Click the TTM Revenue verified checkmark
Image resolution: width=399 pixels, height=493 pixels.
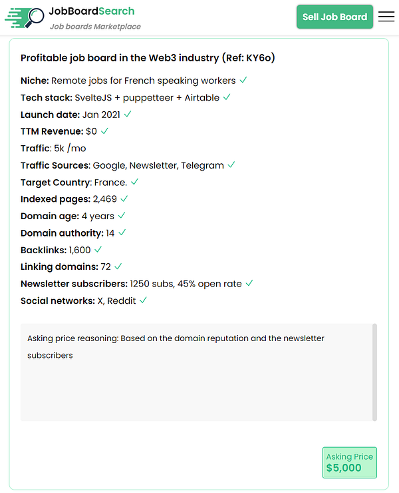pyautogui.click(x=104, y=131)
